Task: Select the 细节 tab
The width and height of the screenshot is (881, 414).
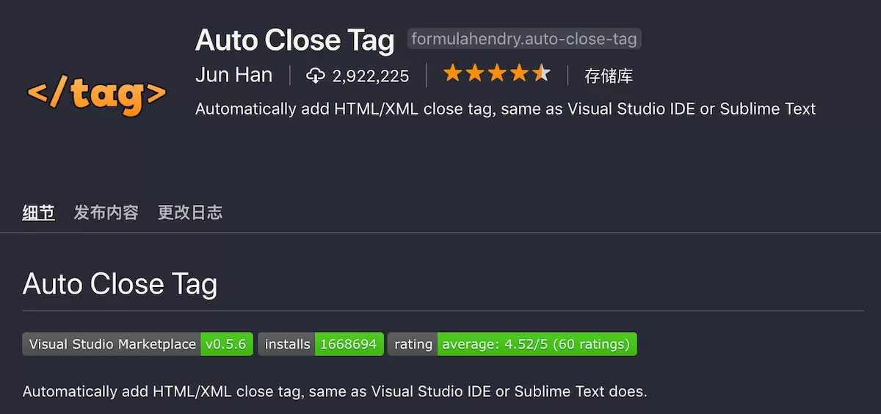Action: coord(38,213)
